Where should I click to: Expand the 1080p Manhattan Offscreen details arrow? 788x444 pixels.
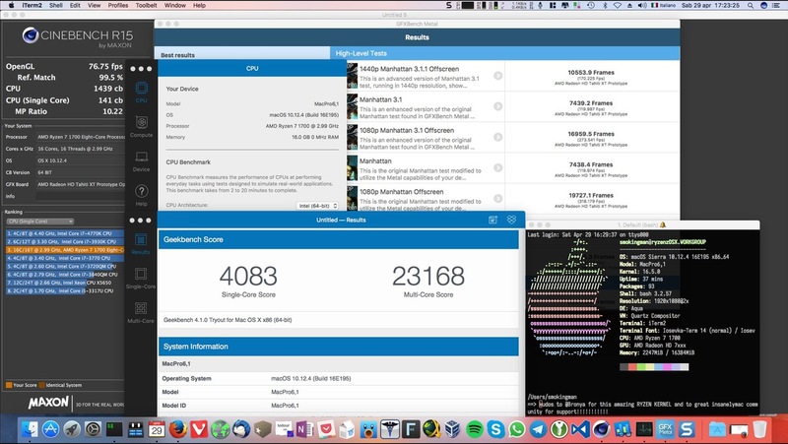tap(497, 199)
